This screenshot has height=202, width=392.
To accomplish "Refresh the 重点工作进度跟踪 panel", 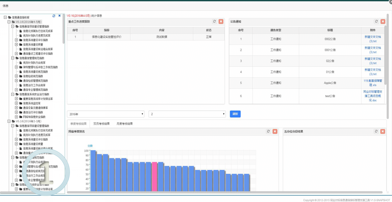I will 214,21.
